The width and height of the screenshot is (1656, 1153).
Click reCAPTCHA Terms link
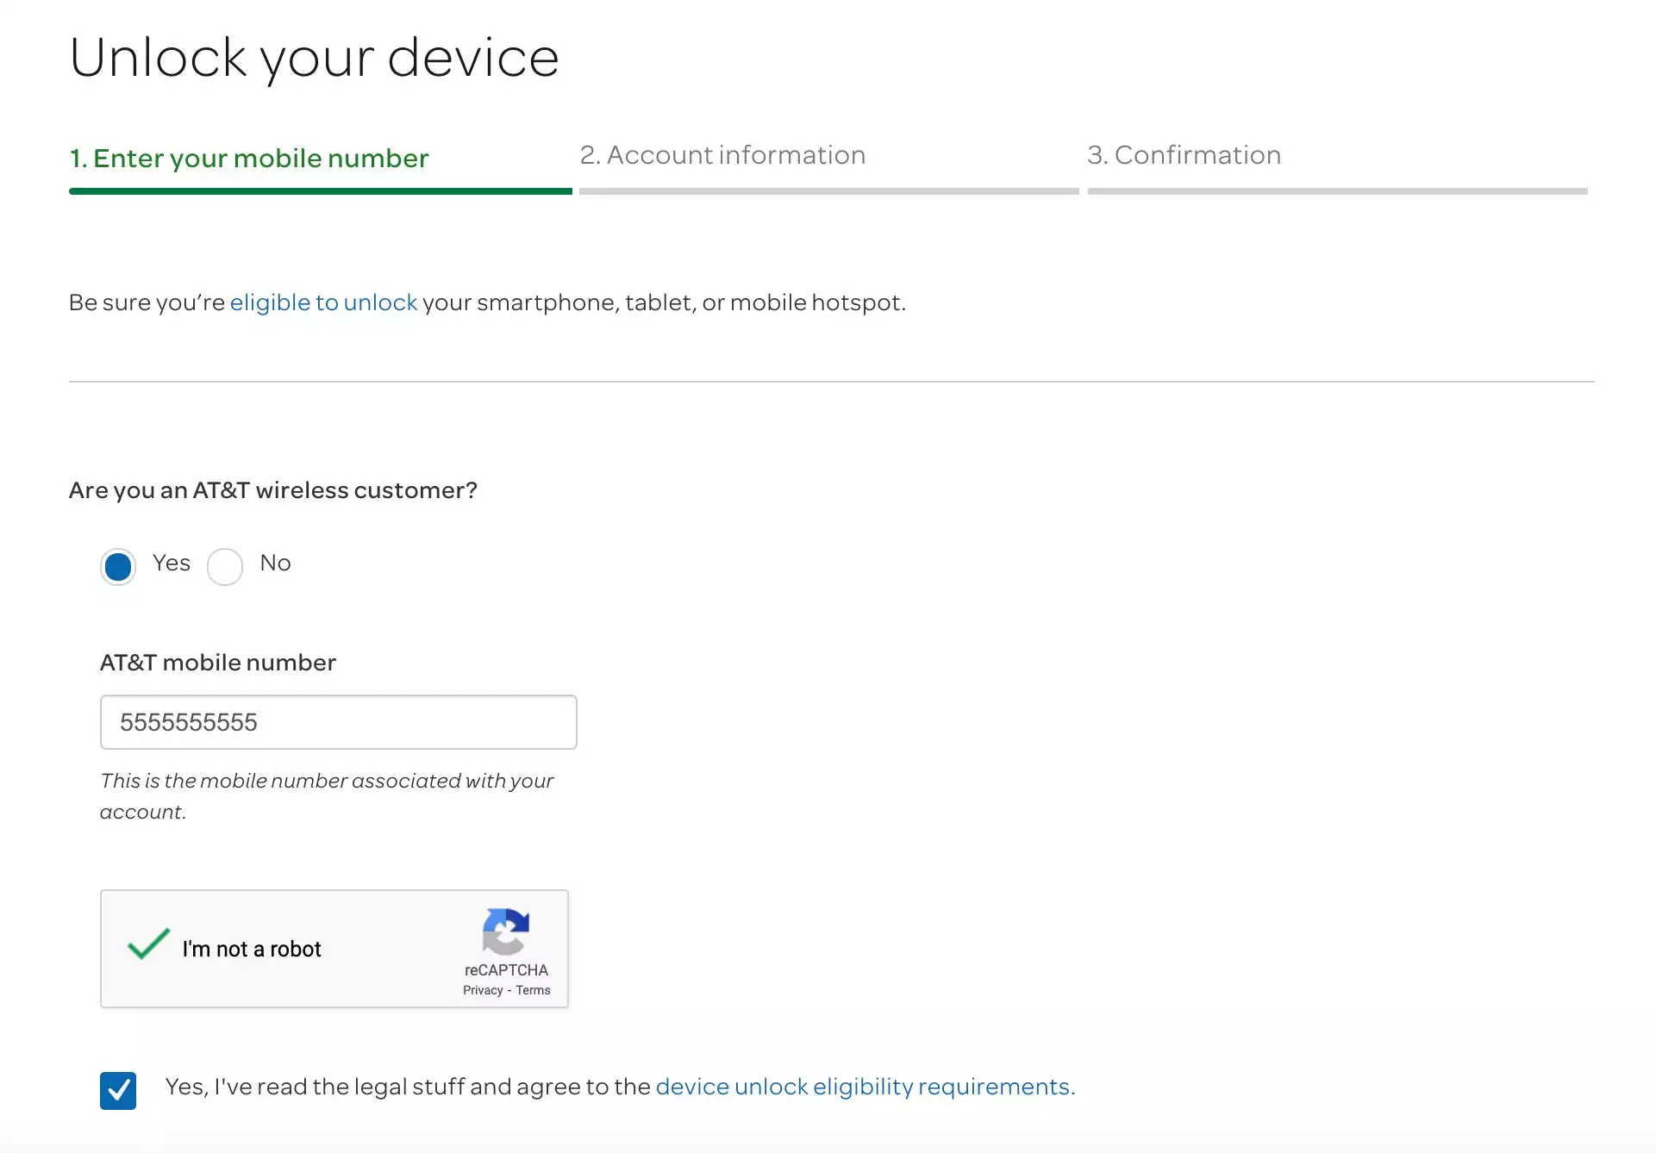533,990
